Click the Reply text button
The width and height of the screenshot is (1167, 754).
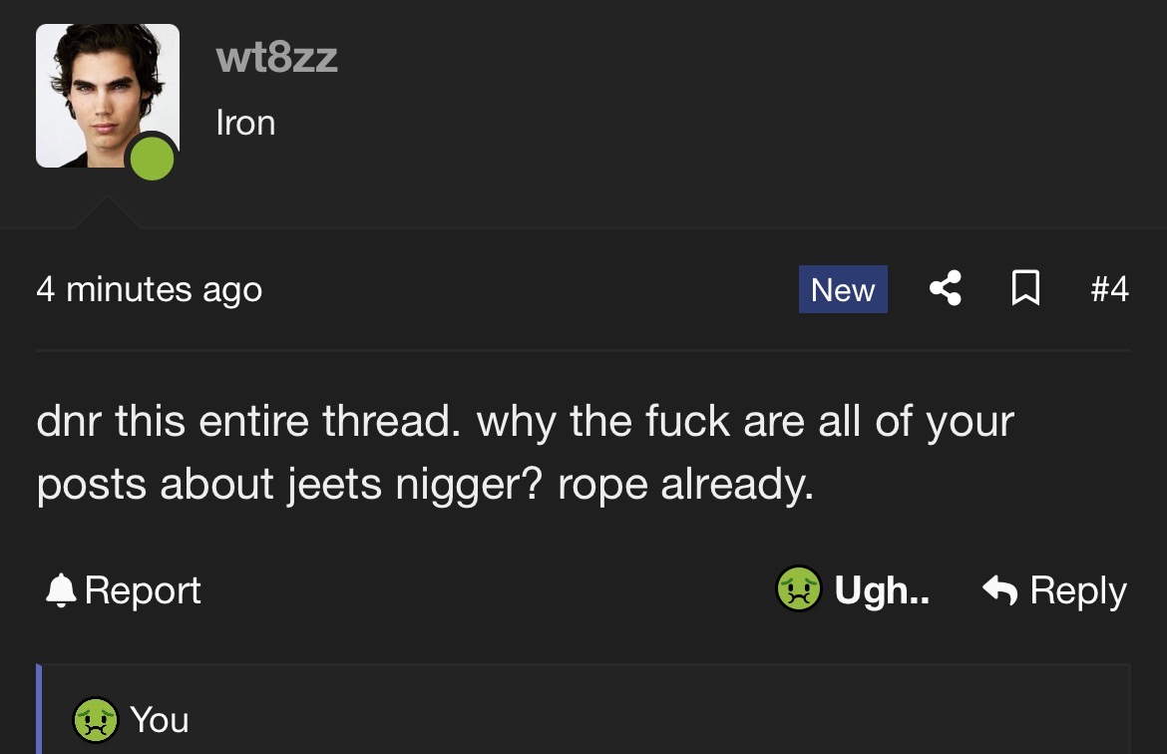coord(1077,591)
